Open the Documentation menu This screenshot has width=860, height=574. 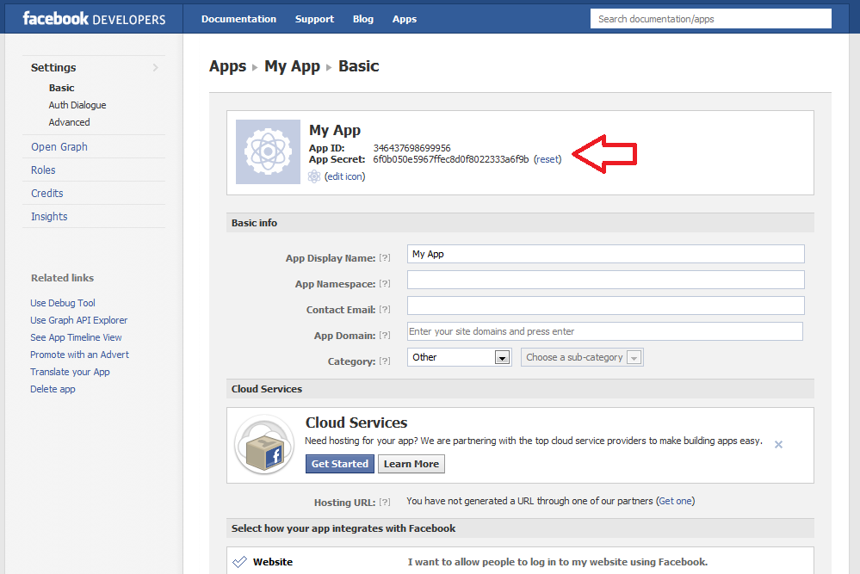(238, 19)
